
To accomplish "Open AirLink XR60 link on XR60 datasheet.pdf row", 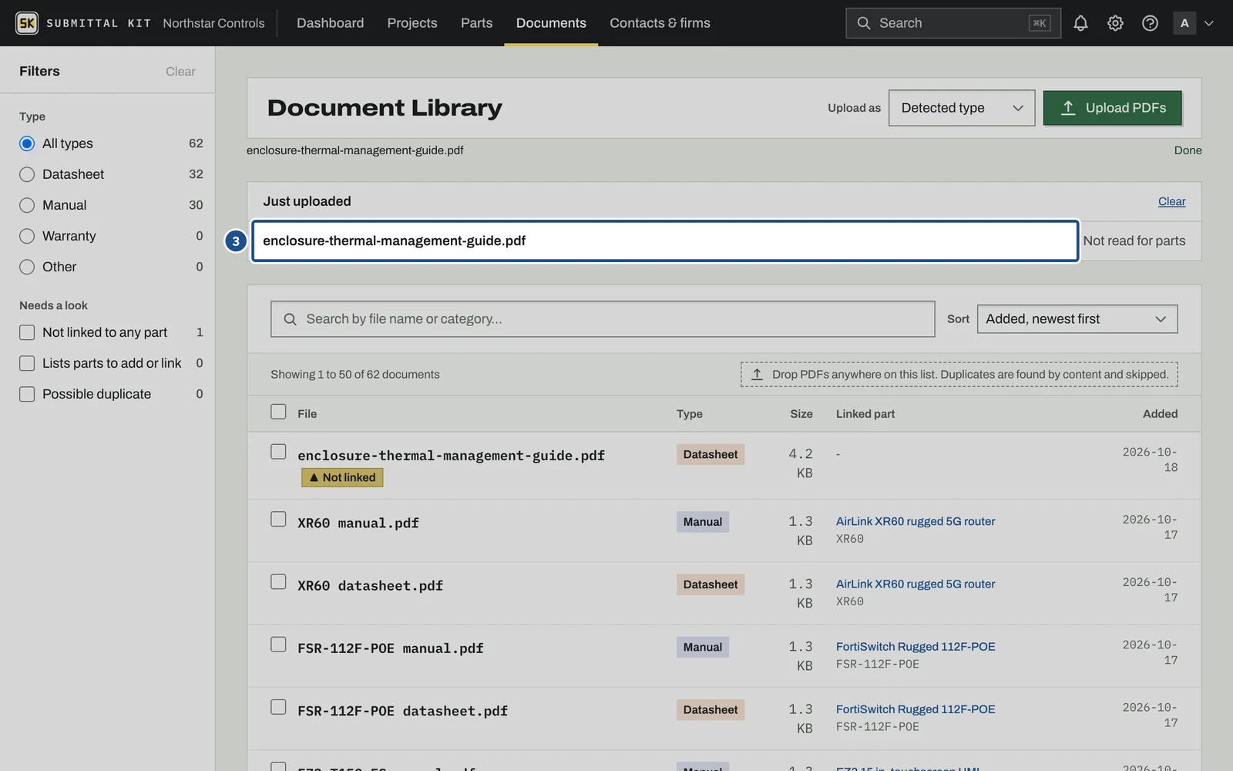I will click(916, 584).
